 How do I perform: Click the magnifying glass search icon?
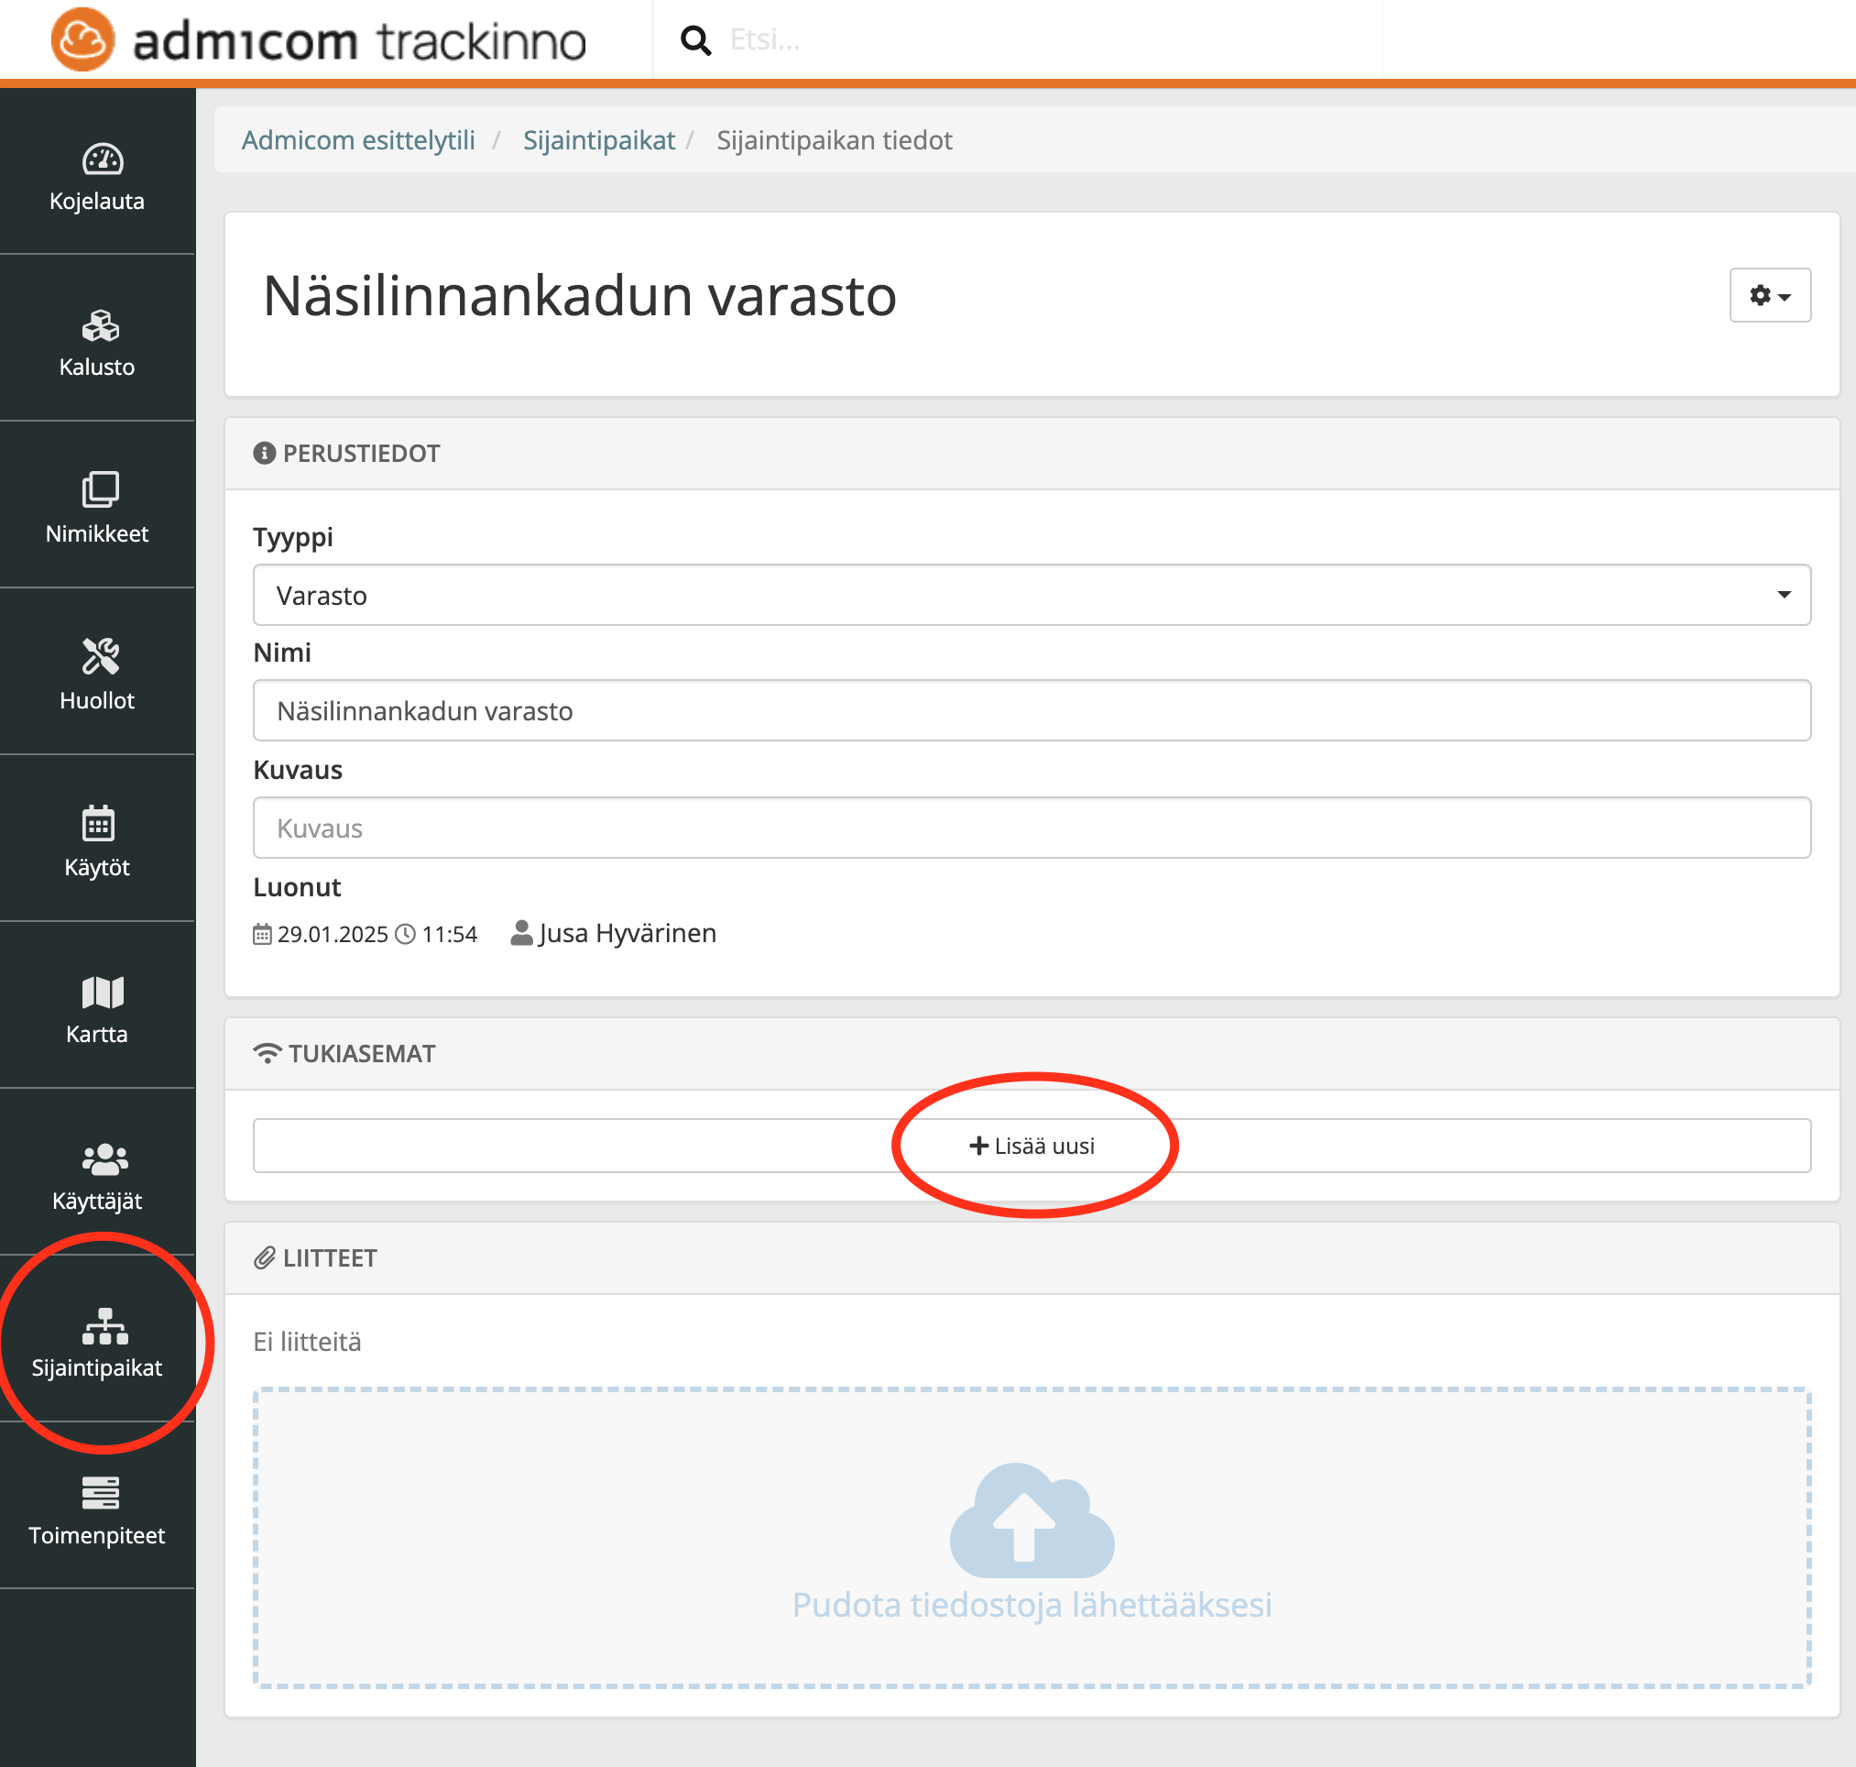pos(695,40)
